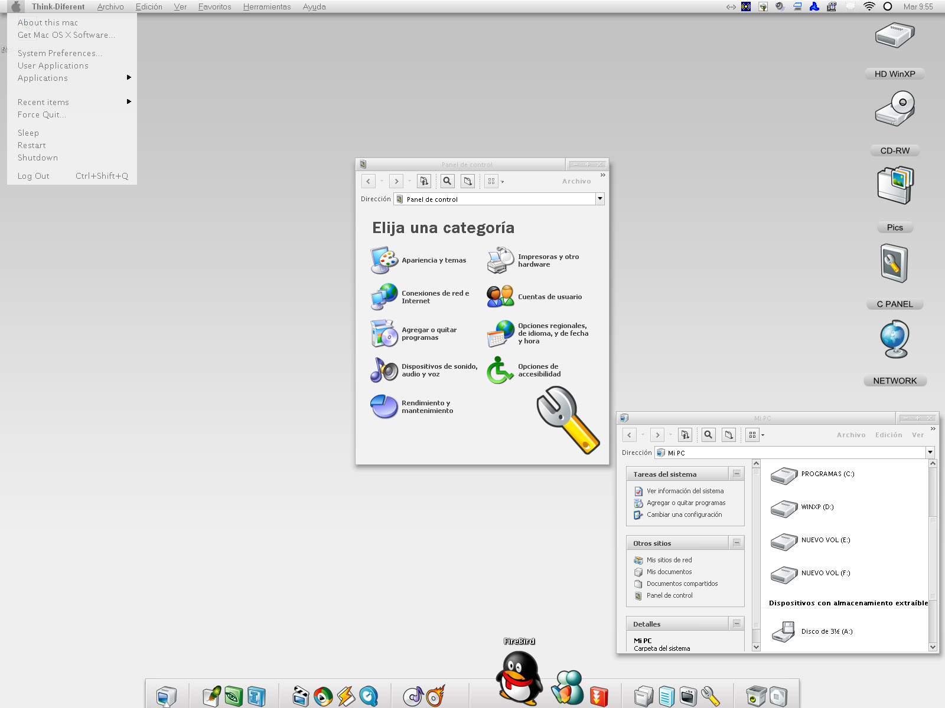945x708 pixels.
Task: Expand the Dirección dropdown in Mi PC
Action: pos(930,453)
